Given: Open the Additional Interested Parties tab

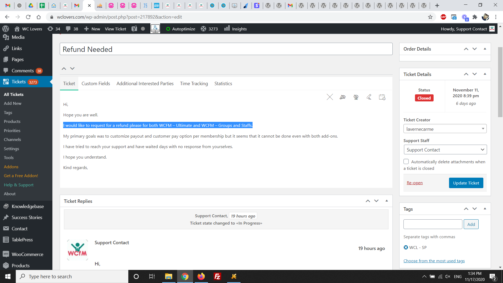Looking at the screenshot, I should point(145,84).
